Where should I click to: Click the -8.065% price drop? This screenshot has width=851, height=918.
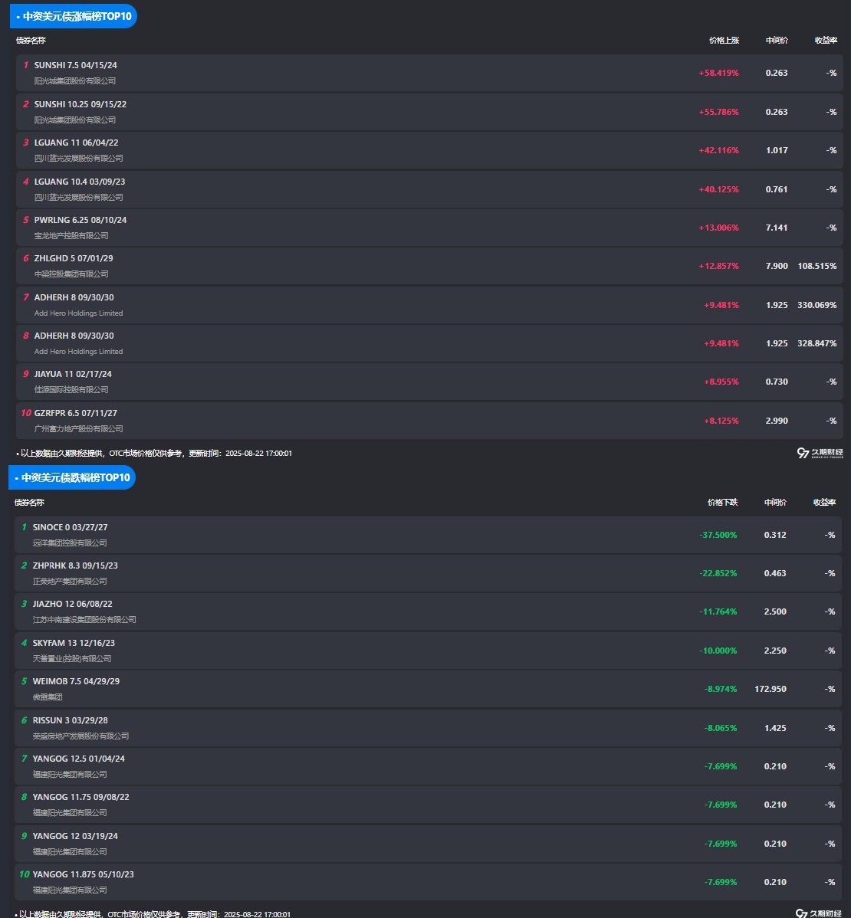721,728
